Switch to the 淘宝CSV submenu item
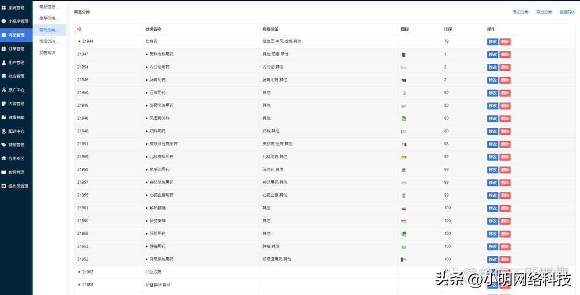Image resolution: width=580 pixels, height=295 pixels. click(x=49, y=41)
